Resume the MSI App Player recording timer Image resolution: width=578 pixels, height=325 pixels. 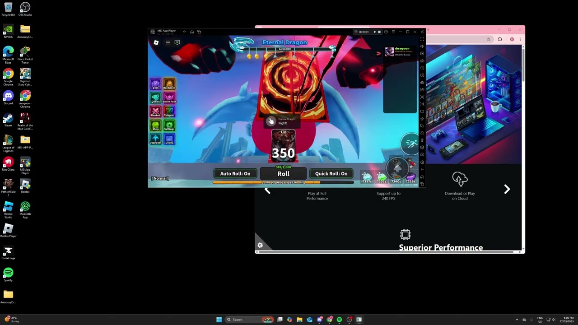point(374,32)
